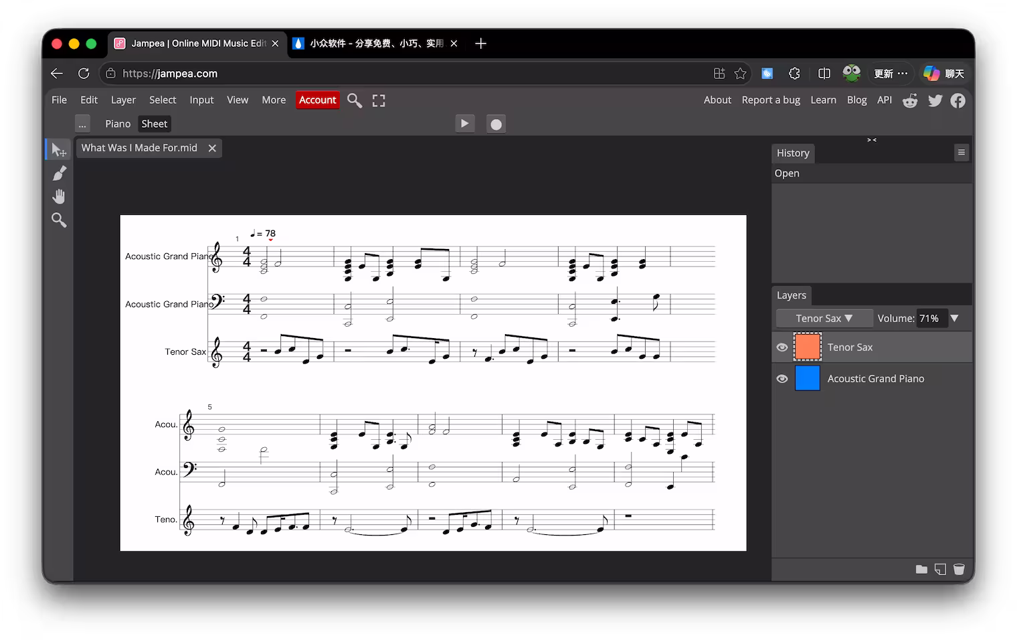Screen dimensions: 1017x640
Task: Open the Report a bug link
Action: (771, 100)
